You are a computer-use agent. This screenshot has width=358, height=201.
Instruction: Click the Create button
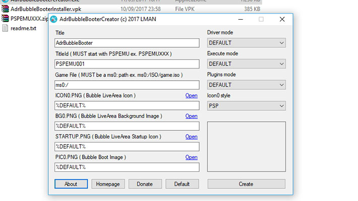tap(247, 184)
